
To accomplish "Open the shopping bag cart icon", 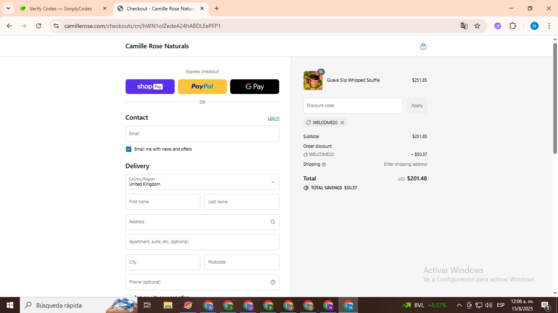I will pos(423,46).
